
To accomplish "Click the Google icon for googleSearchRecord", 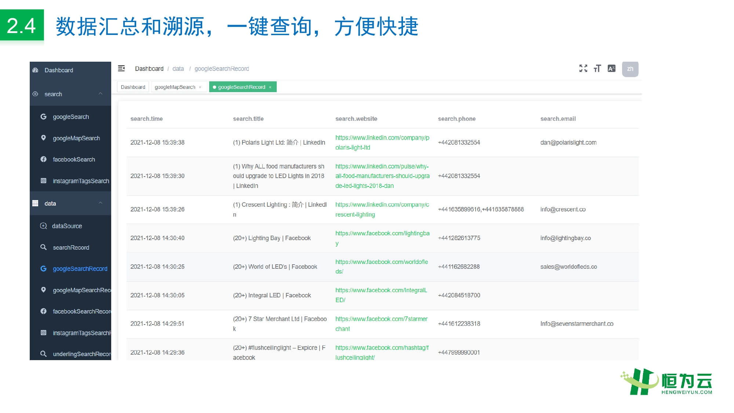I will pos(43,268).
